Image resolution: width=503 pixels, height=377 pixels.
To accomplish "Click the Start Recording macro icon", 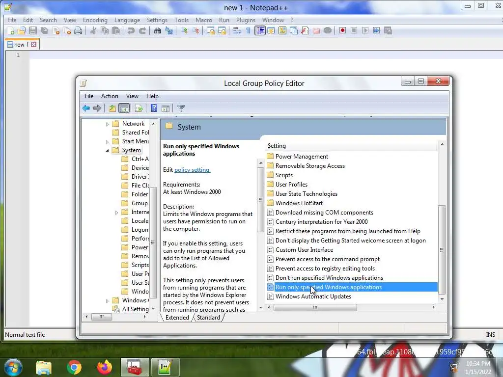I will [x=342, y=30].
